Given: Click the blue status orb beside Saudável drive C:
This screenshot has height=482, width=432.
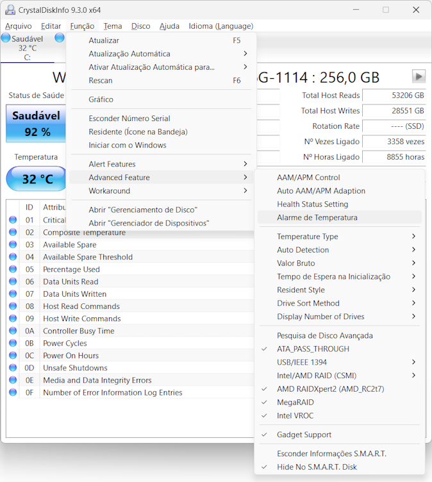Looking at the screenshot, I should [6, 38].
